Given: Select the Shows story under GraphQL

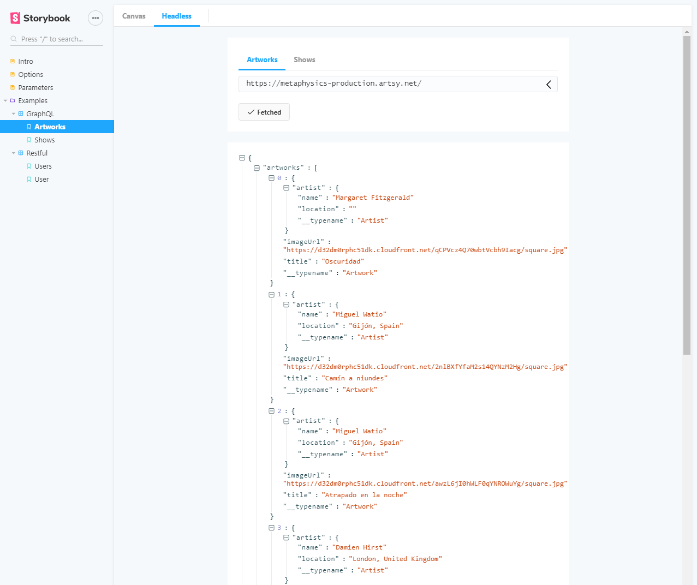Looking at the screenshot, I should tap(44, 140).
